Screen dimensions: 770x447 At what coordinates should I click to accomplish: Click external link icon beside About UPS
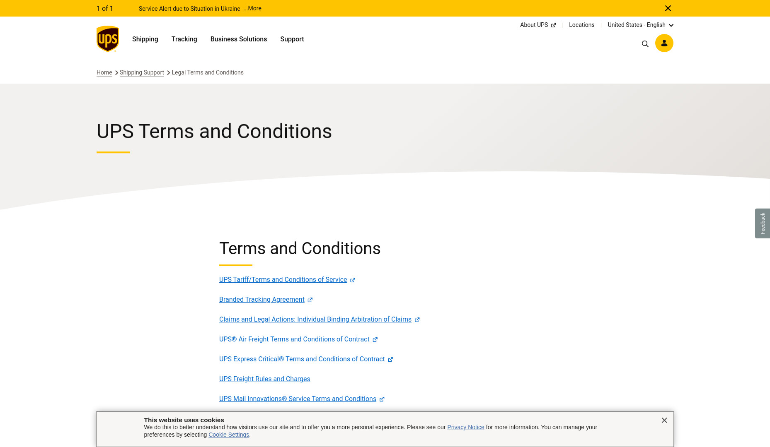[553, 25]
